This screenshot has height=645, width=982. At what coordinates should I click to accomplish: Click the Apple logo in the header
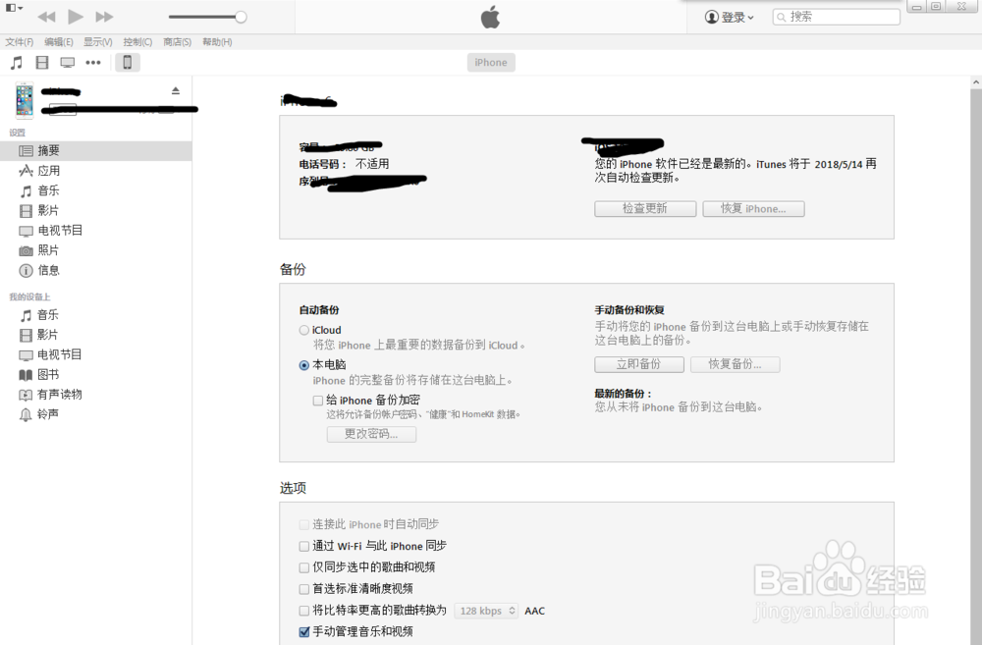coord(490,17)
